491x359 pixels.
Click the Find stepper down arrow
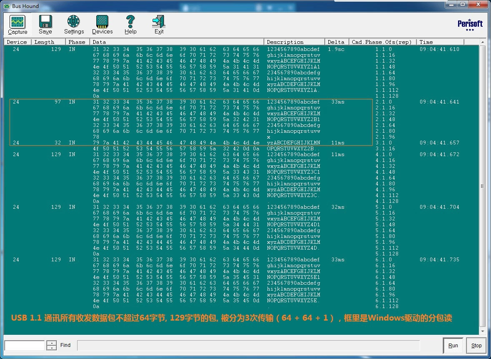[x=51, y=348]
